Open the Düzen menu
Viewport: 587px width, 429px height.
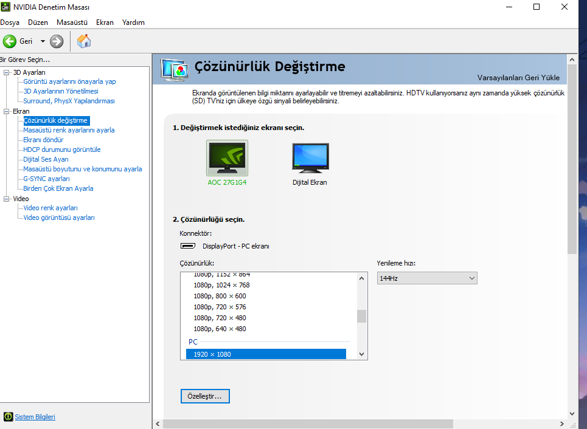point(38,22)
